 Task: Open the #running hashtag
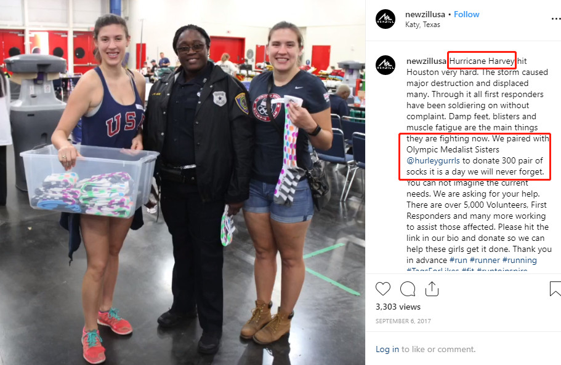click(520, 261)
